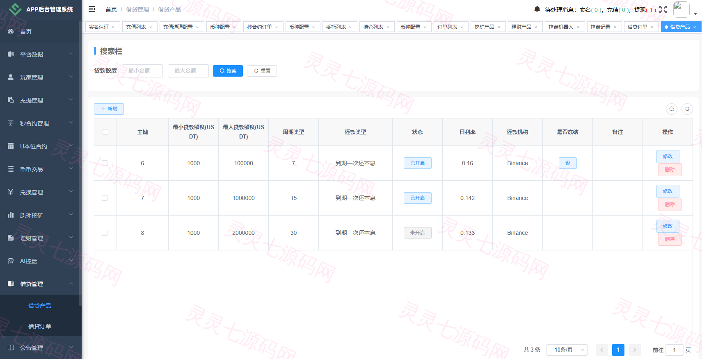Check the row with 主键 7
Viewport: 702px width, 359px height.
(105, 198)
